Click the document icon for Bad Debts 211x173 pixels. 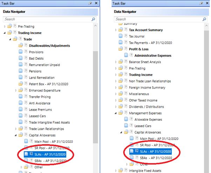tap(21, 58)
